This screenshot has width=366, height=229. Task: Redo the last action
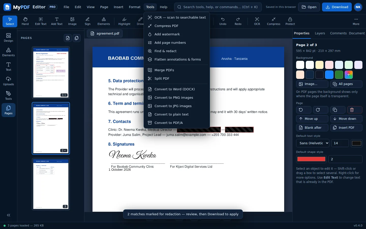click(238, 21)
